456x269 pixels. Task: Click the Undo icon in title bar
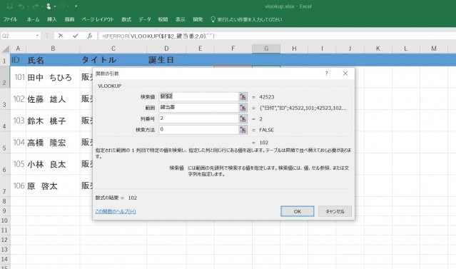coord(21,6)
